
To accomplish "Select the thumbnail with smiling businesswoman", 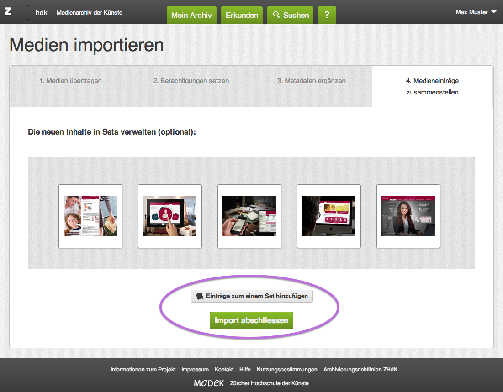I will pos(408,216).
